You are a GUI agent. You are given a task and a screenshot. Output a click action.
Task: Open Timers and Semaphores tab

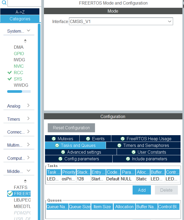143,145
